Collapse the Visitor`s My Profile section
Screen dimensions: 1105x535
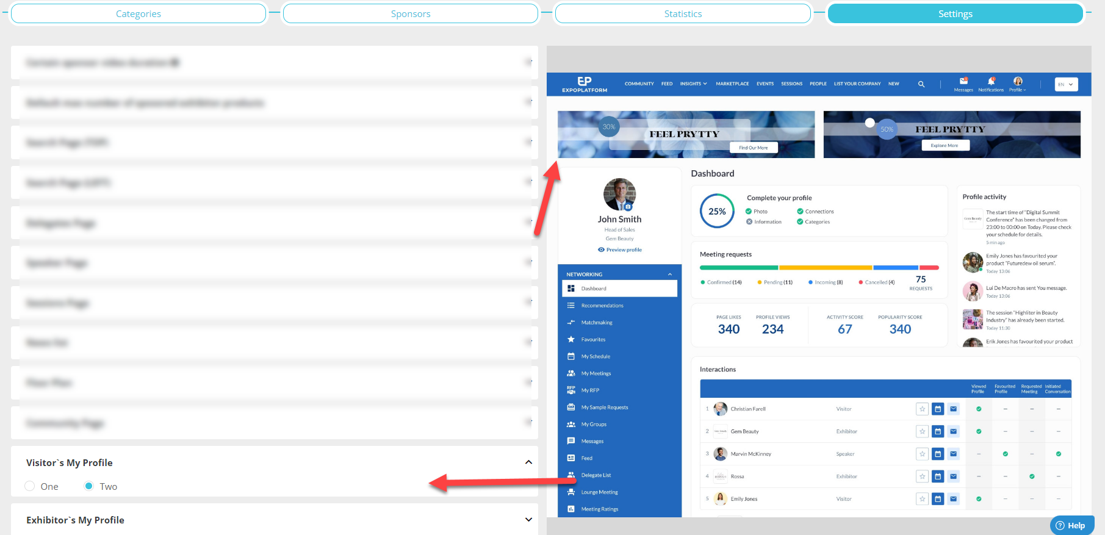pos(528,462)
